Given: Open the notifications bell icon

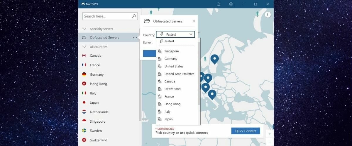Looking at the screenshot, I should coord(219,4).
